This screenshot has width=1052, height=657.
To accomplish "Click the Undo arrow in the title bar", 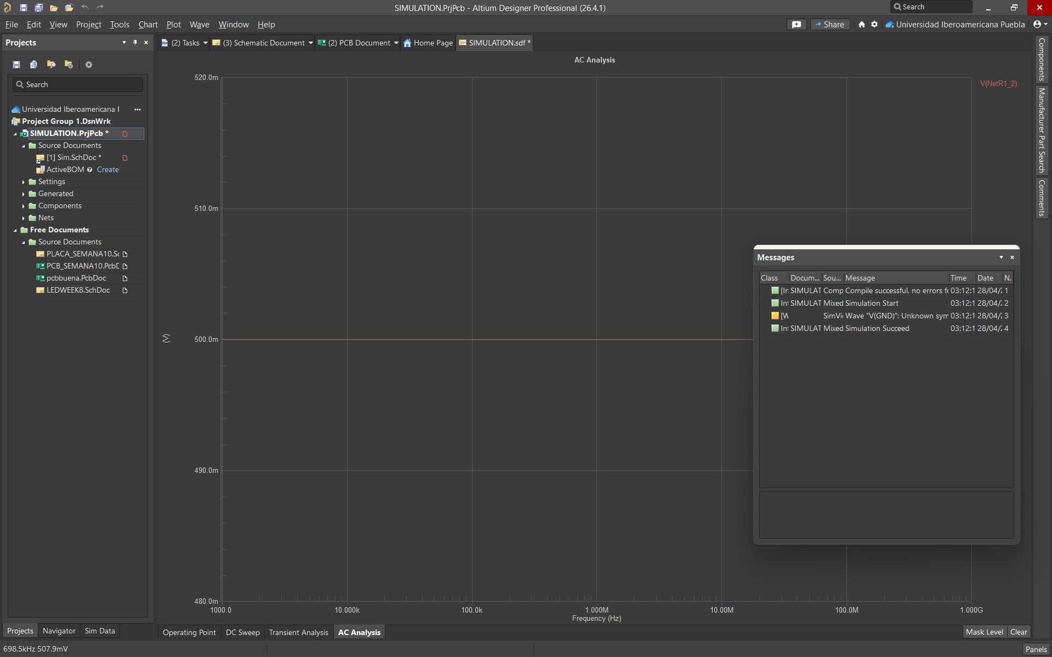I will click(85, 7).
